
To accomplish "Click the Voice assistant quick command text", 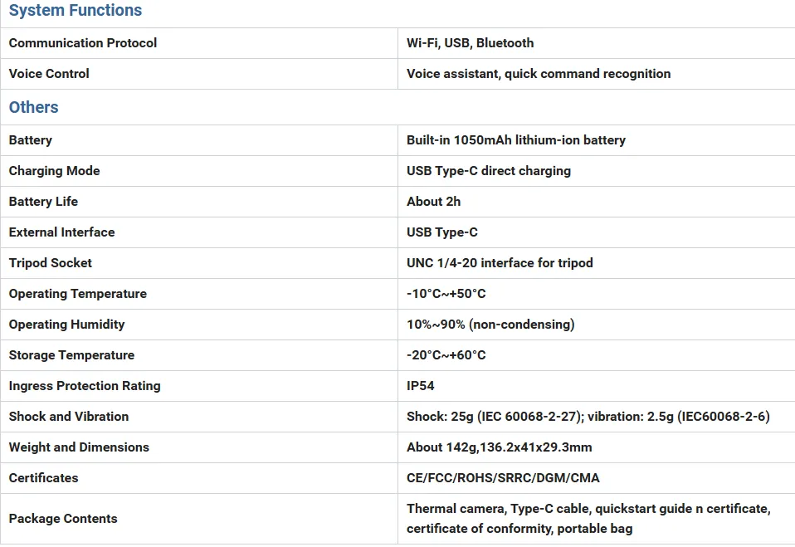I will coord(539,74).
